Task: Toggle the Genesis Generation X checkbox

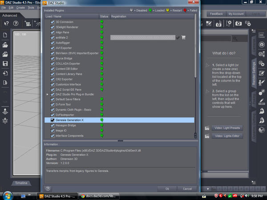Action: [x=53, y=120]
